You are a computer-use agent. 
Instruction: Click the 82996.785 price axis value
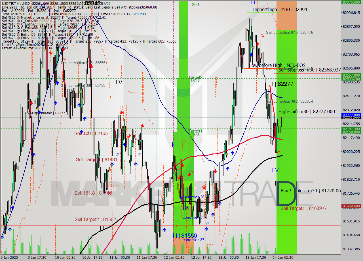pos(351,12)
